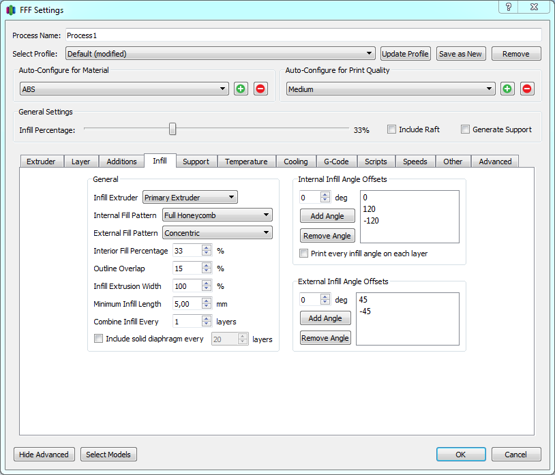
Task: Open the Speeds tab
Action: pyautogui.click(x=415, y=162)
